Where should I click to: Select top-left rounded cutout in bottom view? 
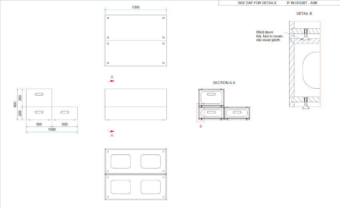(120, 162)
